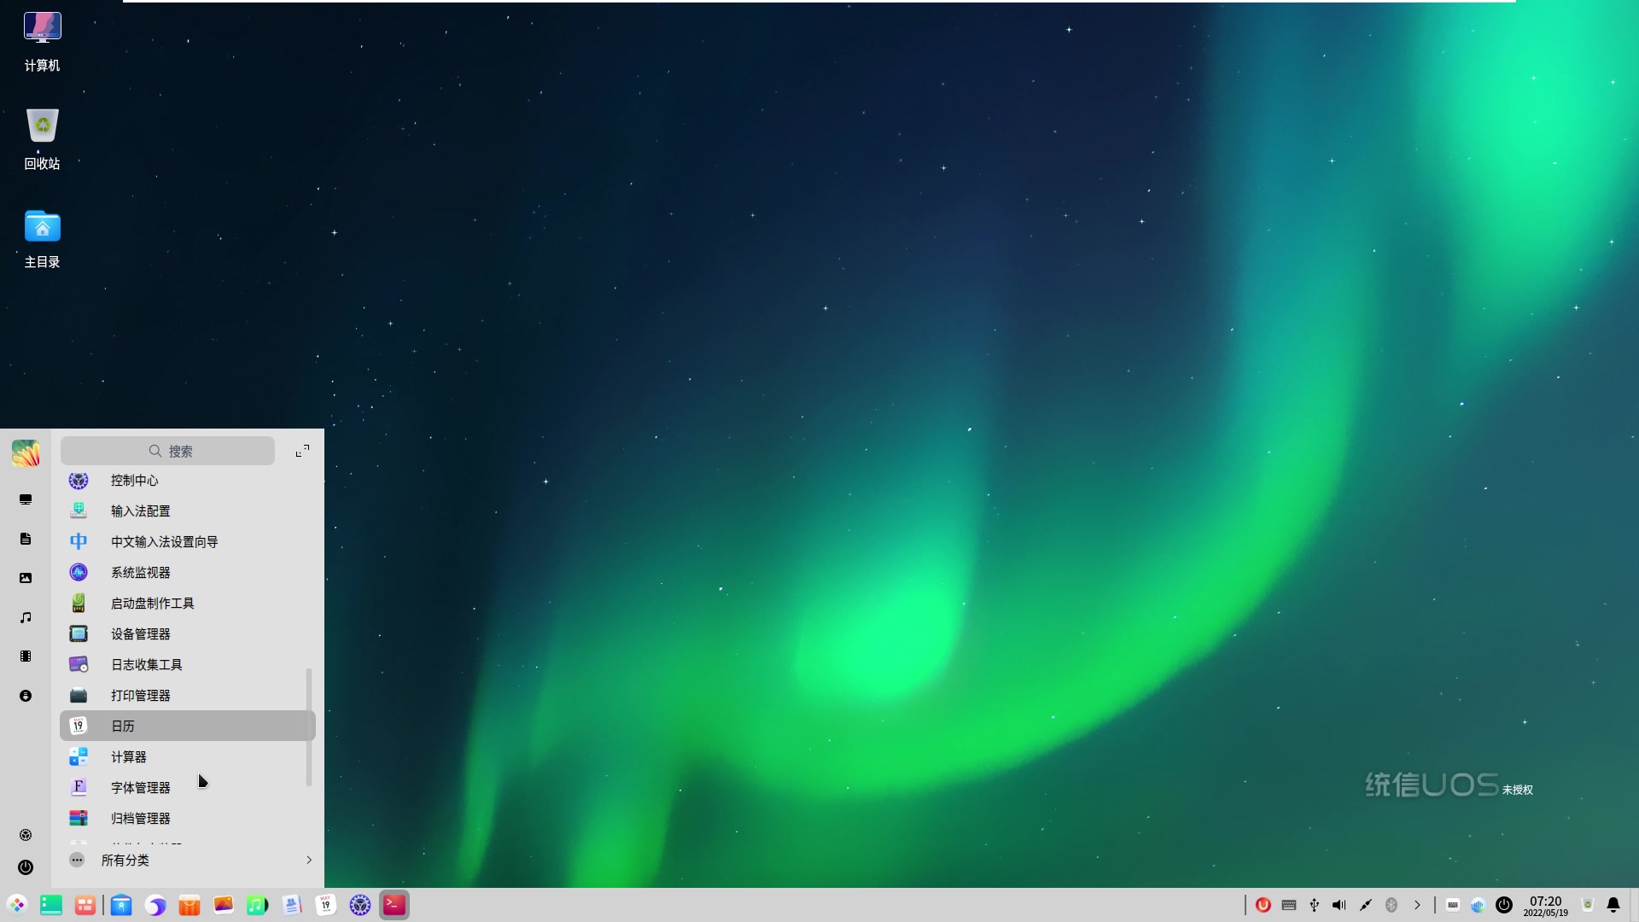Launch 系统监视器 from the app list
Screen dimensions: 1639x922
pyautogui.click(x=140, y=573)
